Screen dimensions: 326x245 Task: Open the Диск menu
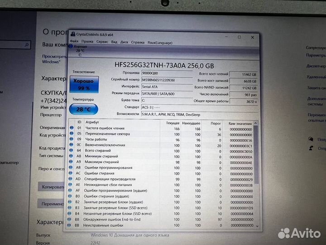[124, 42]
